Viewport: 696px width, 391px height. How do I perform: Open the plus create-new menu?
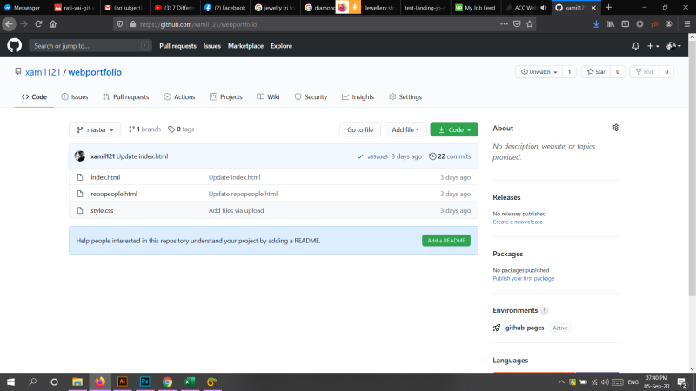click(653, 45)
